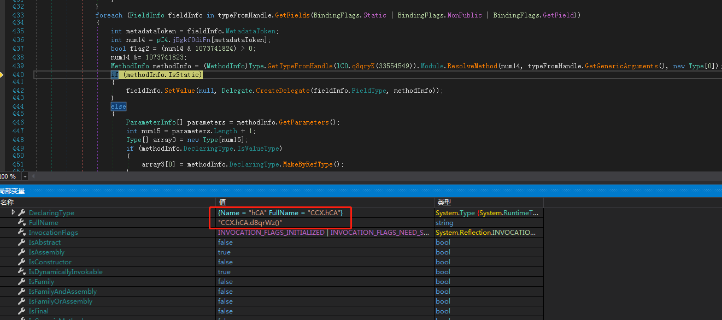The height and width of the screenshot is (320, 722).
Task: Click the 类型 column header
Action: point(443,202)
